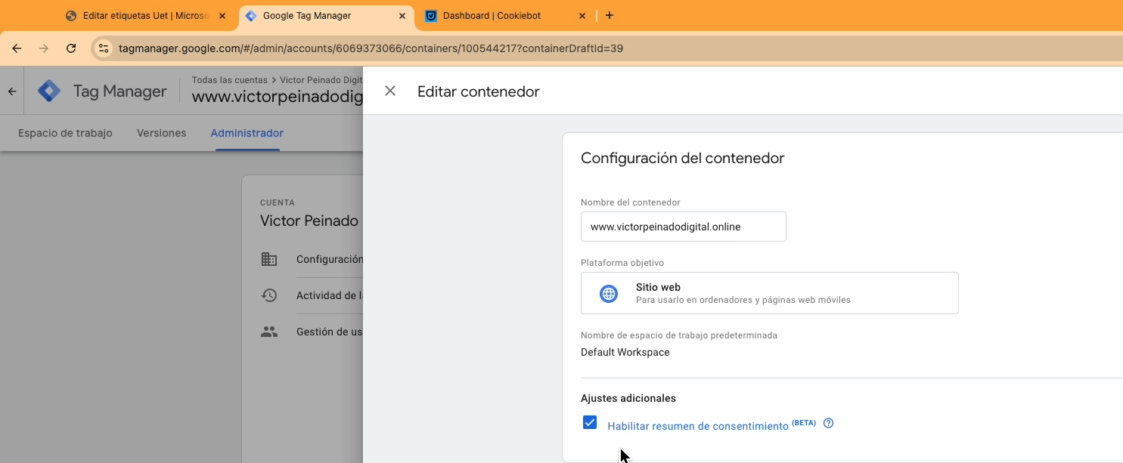Close the Cookiebot Dashboard tab
1123x463 pixels.
click(582, 15)
